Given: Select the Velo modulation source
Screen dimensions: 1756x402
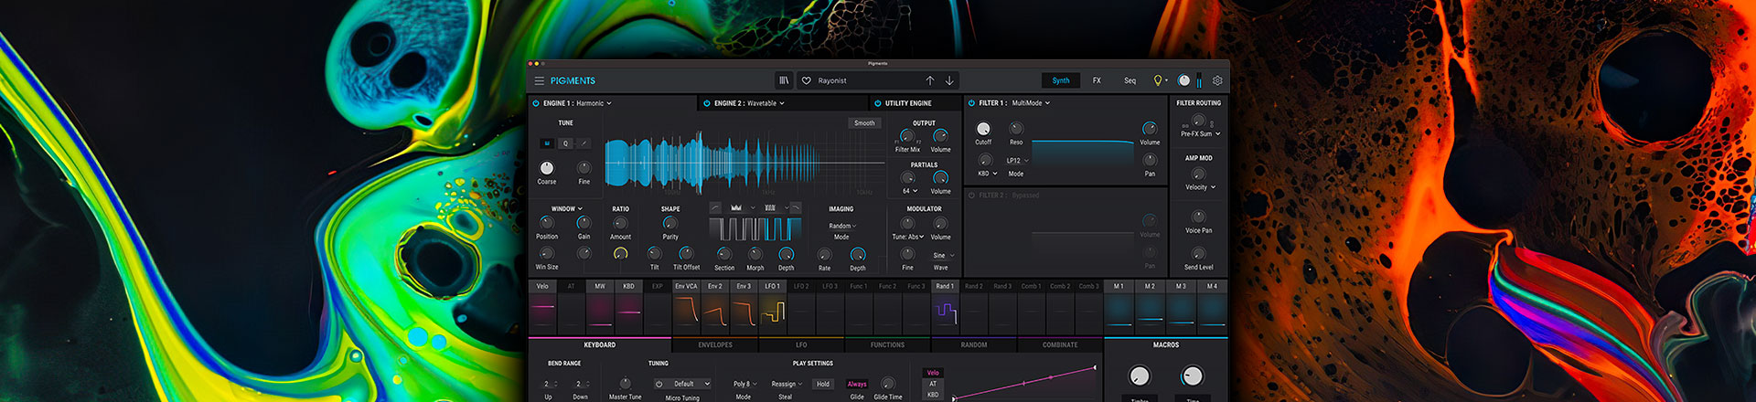Looking at the screenshot, I should click(x=542, y=307).
